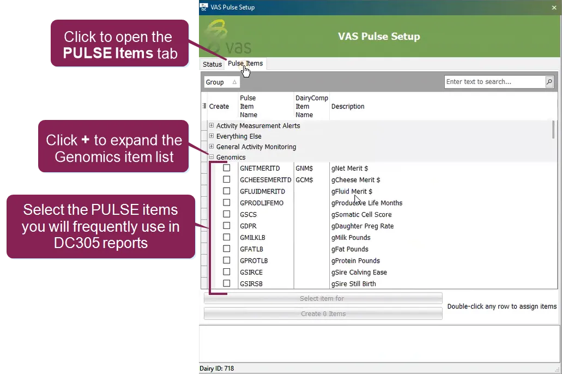The image size is (562, 374).
Task: Click the gSire Calving Ease description
Action: click(x=359, y=272)
